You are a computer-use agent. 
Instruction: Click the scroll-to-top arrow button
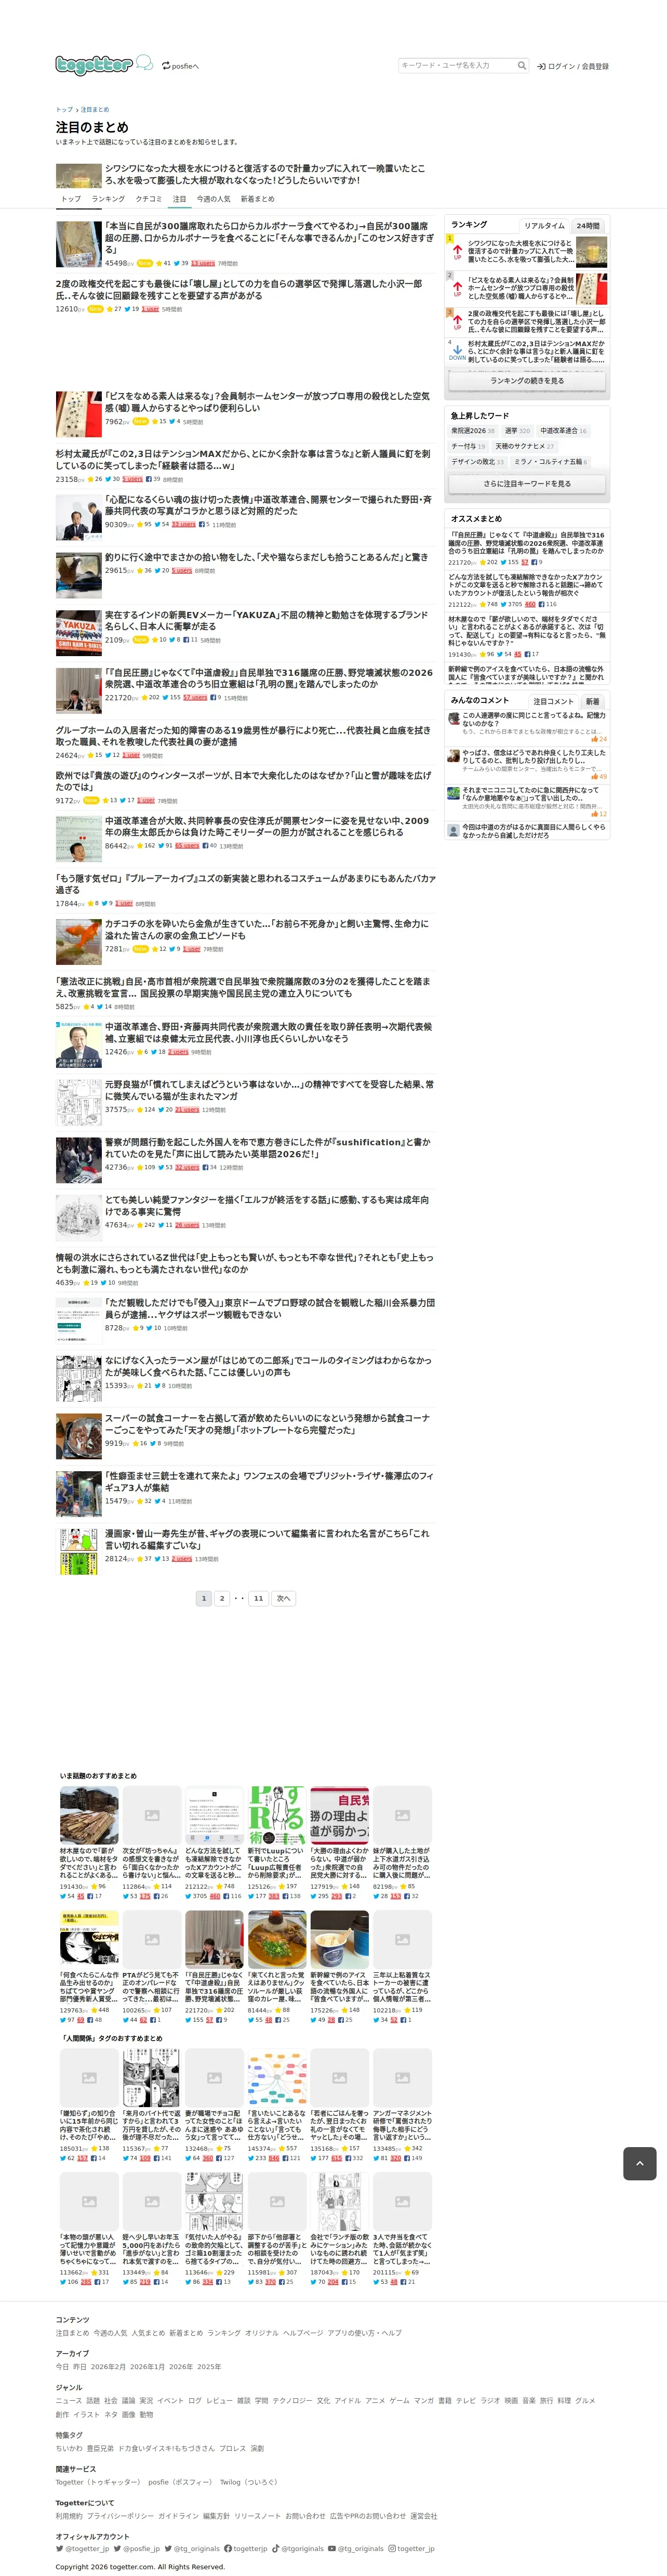coord(639,2163)
